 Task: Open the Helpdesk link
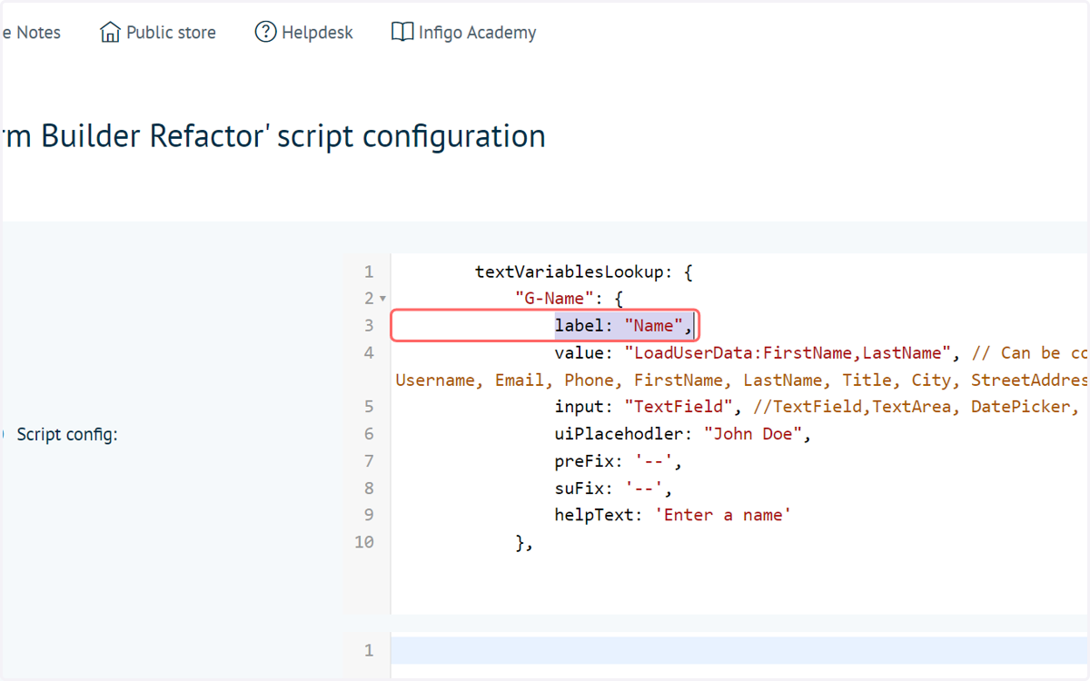click(x=304, y=33)
